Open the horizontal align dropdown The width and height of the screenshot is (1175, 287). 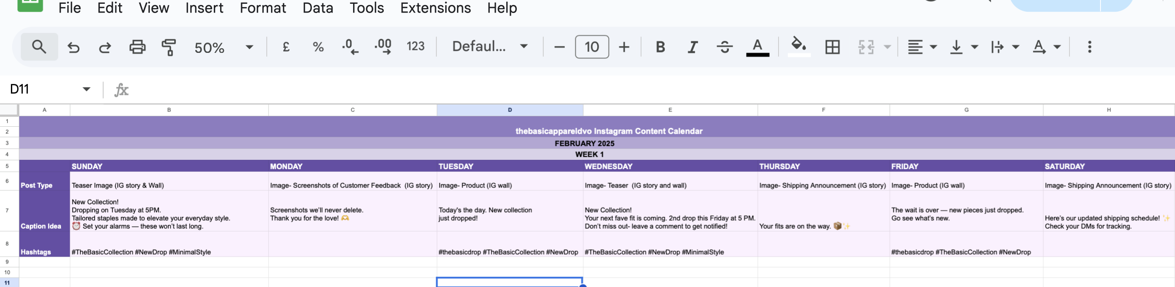(921, 47)
